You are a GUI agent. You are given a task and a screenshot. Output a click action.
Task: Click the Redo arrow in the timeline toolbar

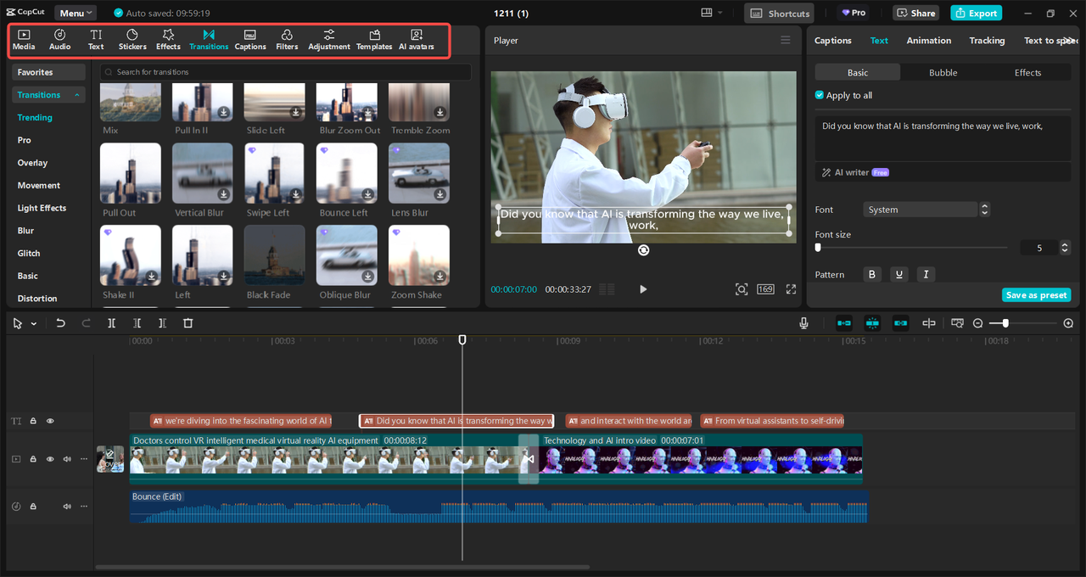coord(86,323)
